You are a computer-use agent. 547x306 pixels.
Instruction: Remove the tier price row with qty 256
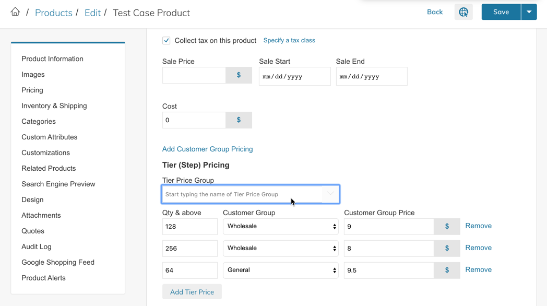(478, 248)
